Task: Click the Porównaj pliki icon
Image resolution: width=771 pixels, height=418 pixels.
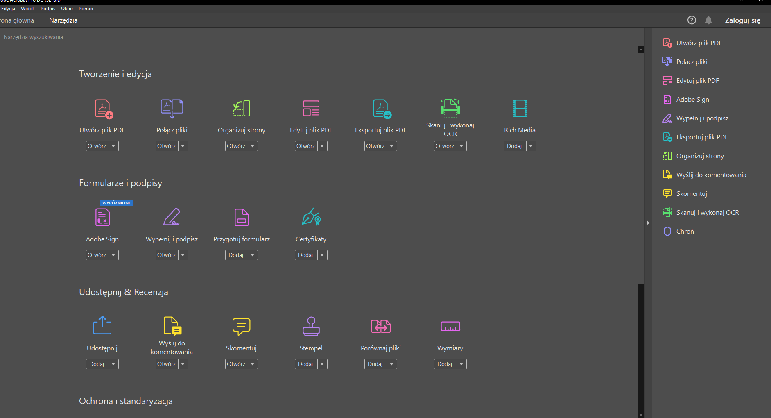Action: 381,326
